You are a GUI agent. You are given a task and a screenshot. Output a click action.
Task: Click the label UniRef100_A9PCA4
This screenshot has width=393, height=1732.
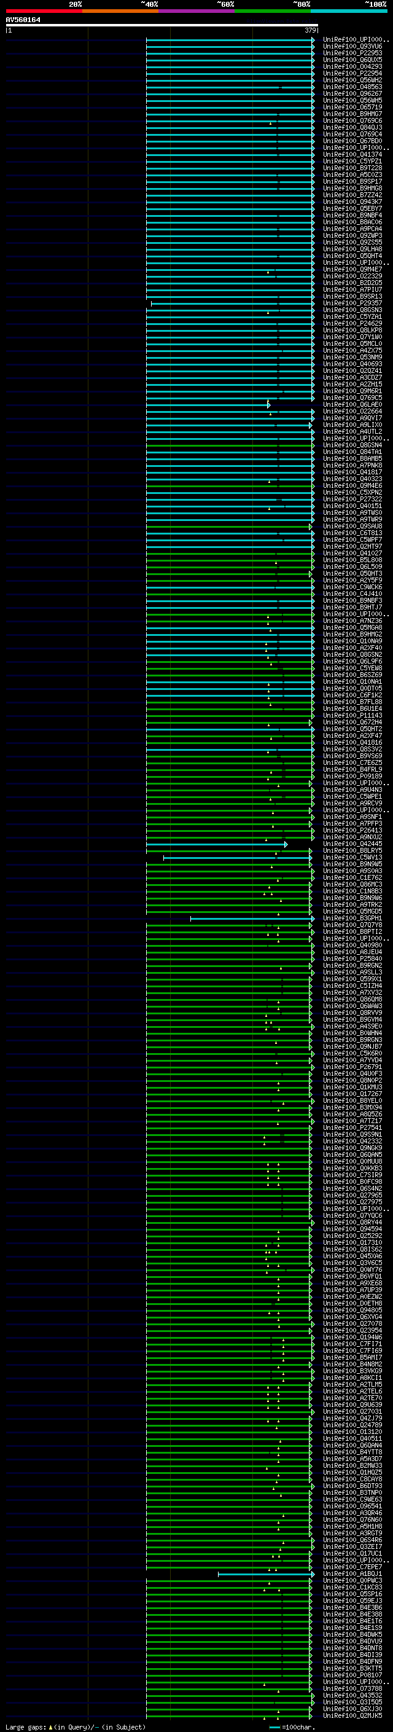pyautogui.click(x=352, y=229)
